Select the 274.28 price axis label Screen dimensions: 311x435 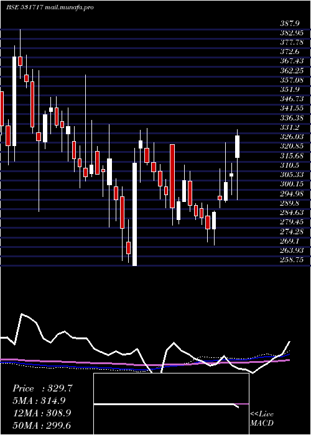(x=292, y=232)
